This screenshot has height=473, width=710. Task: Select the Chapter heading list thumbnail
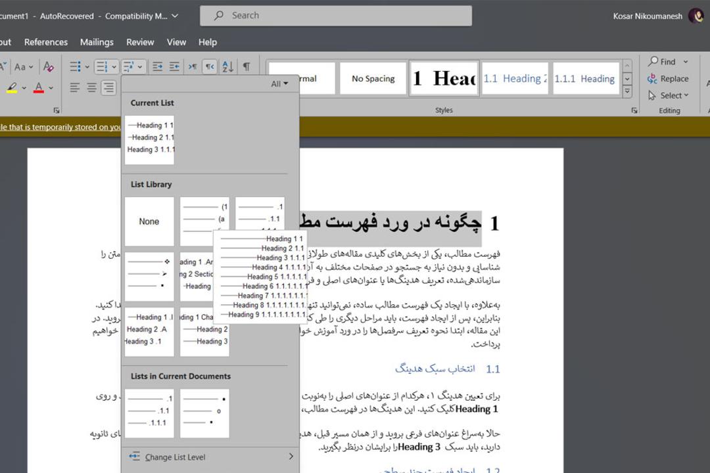click(204, 332)
